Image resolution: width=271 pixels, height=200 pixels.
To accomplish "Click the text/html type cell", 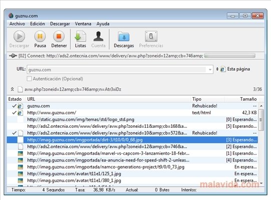I will coord(201,113).
